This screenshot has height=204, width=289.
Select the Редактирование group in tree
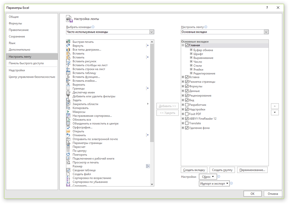(204, 73)
